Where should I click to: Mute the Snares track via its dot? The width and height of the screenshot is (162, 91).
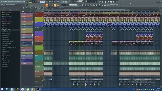click(x=43, y=60)
